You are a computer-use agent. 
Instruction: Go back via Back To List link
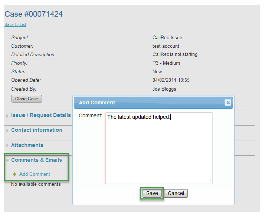coord(15,25)
